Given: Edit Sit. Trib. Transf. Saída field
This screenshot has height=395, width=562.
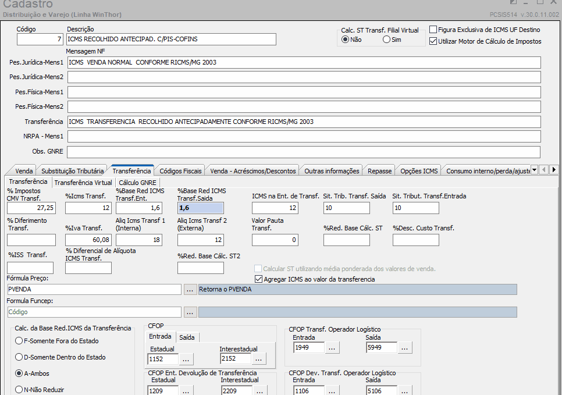Looking at the screenshot, I should click(x=347, y=208).
